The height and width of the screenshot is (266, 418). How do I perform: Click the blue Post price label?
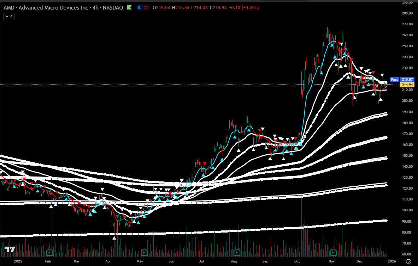(395, 80)
